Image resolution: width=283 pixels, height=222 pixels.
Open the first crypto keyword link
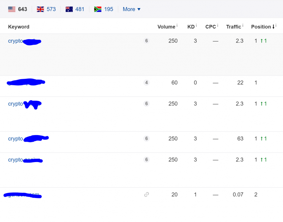[x=25, y=41]
